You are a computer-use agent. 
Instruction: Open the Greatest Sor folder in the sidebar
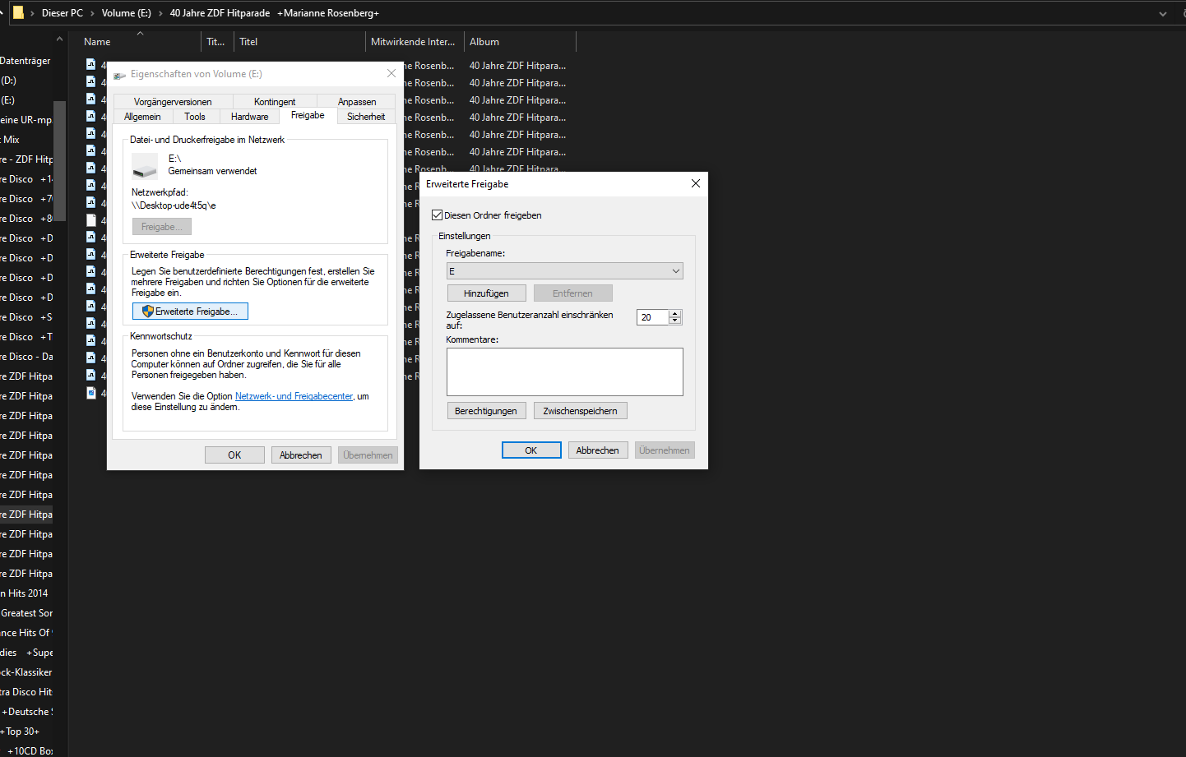pos(26,613)
